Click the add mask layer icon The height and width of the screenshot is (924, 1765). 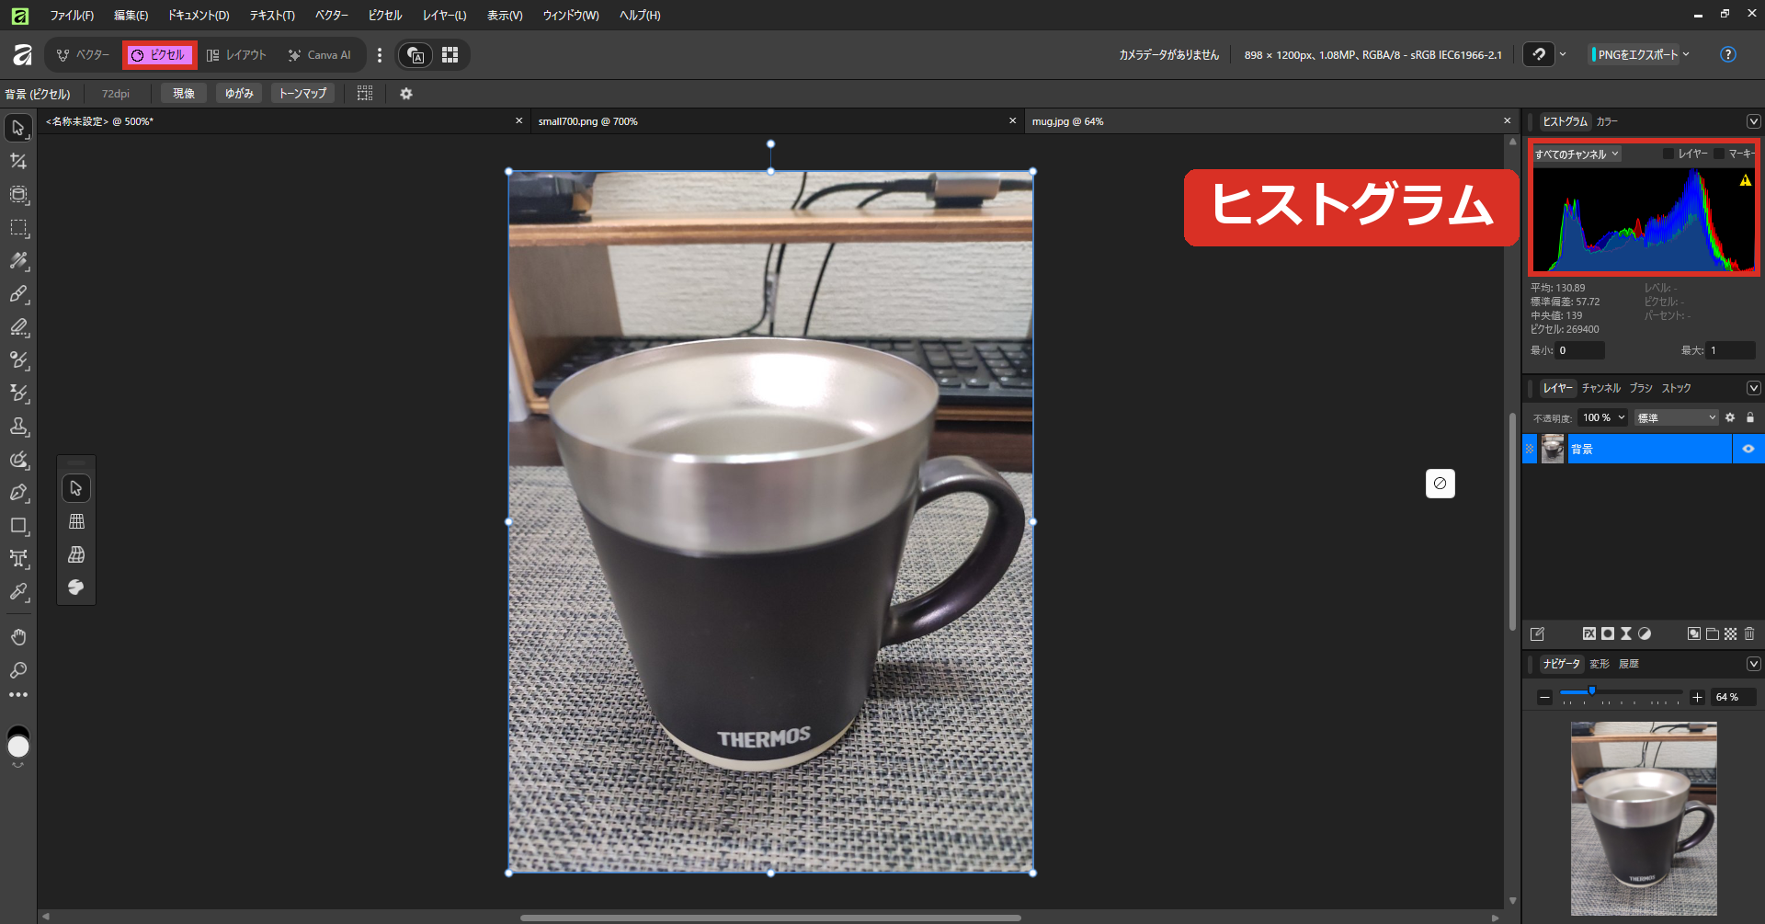pyautogui.click(x=1608, y=633)
